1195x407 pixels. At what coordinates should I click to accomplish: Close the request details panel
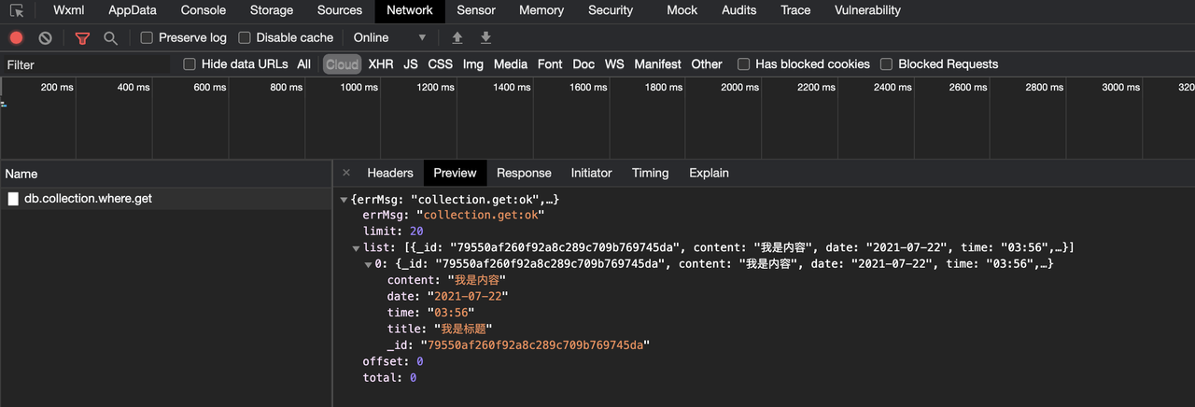[x=346, y=173]
